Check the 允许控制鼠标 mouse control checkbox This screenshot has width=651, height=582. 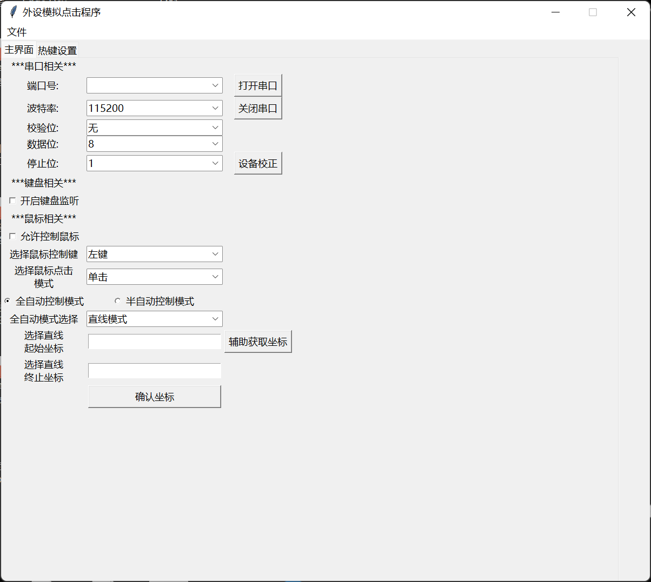point(12,236)
